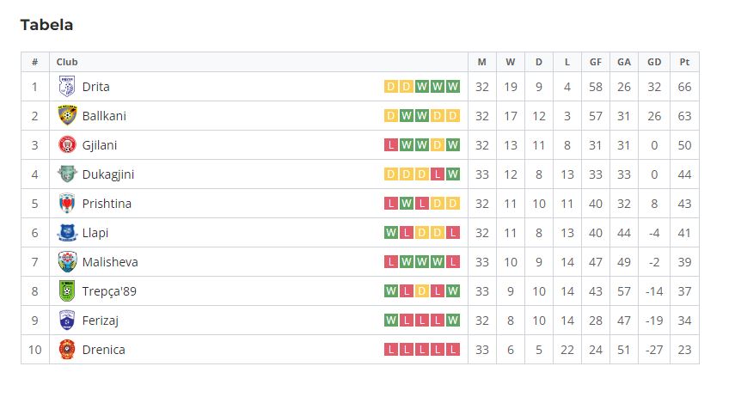Click Drita's most recent W result badge

[x=453, y=86]
